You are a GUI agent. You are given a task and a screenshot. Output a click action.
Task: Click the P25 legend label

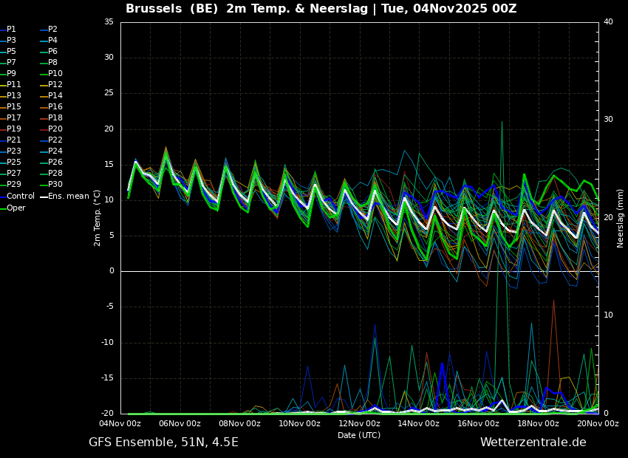click(13, 162)
